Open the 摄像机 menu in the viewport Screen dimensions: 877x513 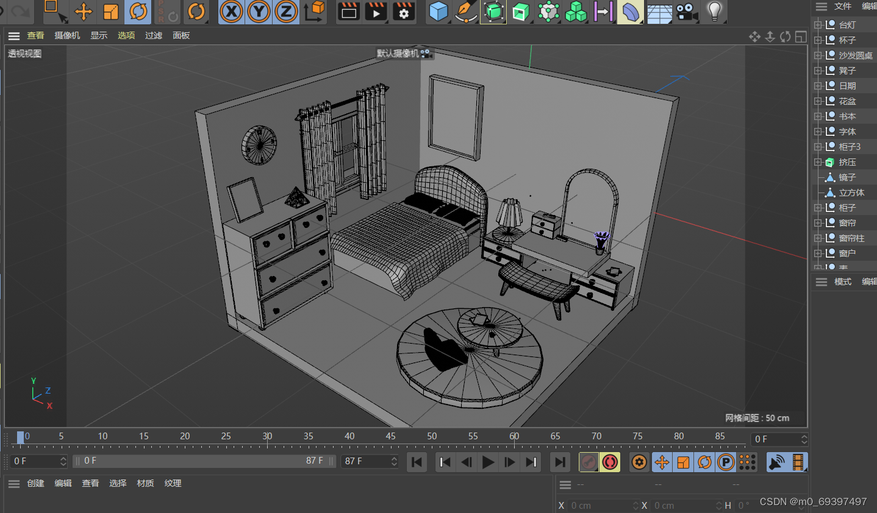pyautogui.click(x=67, y=35)
